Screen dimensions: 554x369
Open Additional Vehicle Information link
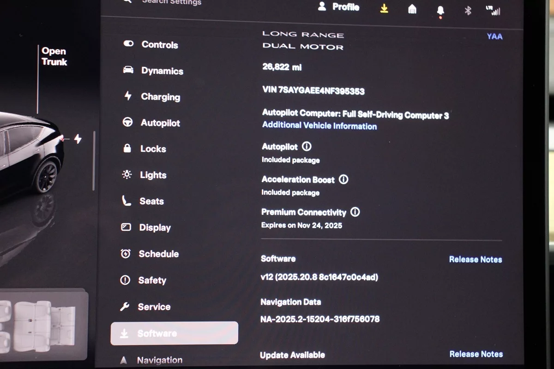[319, 126]
